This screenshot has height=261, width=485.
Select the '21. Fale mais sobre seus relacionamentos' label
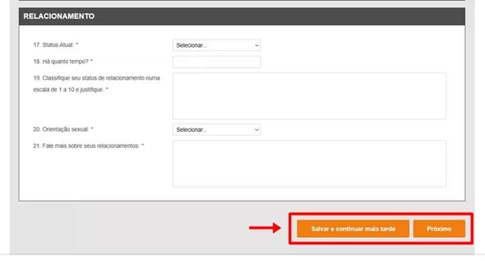click(88, 146)
